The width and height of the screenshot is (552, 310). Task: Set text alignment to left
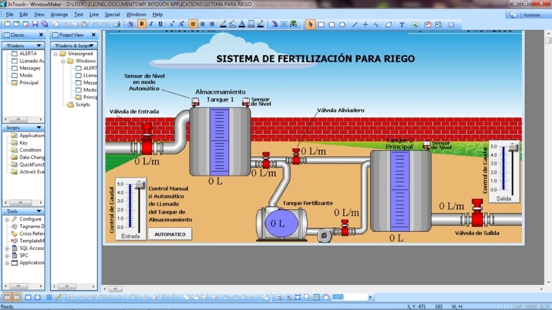tap(193, 25)
